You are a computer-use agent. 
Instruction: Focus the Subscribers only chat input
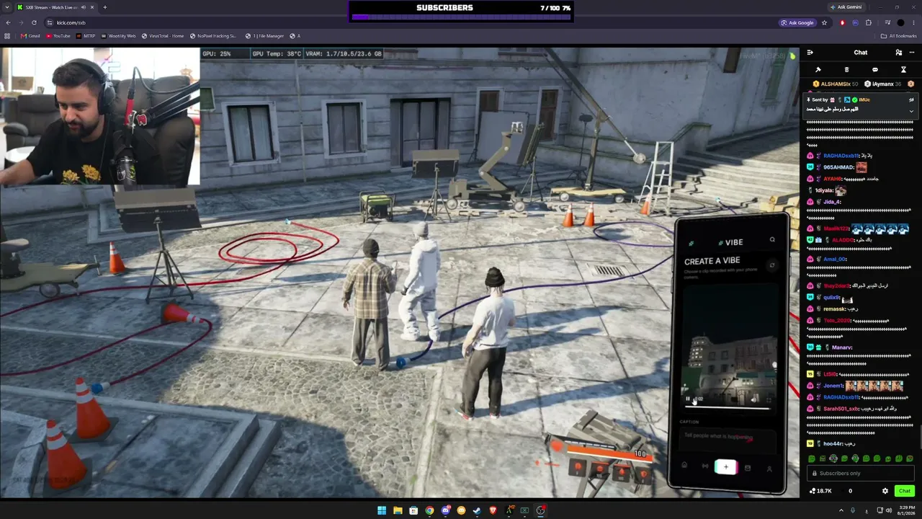(861, 473)
